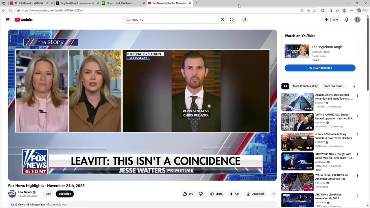Start voice search with the microphone icon

(245, 20)
